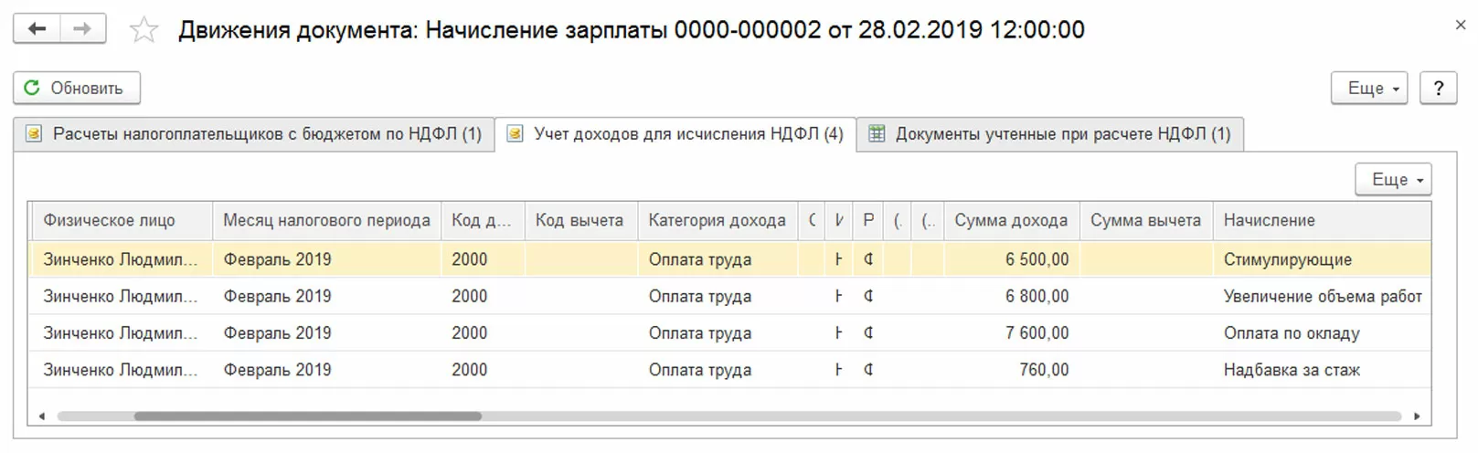1478x453 pixels.
Task: Click the horizontal scrollbar right arrow
Action: coord(1417,416)
